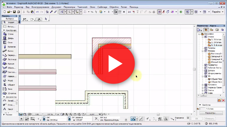Select the Wall (Стена) tool

(x=9, y=34)
